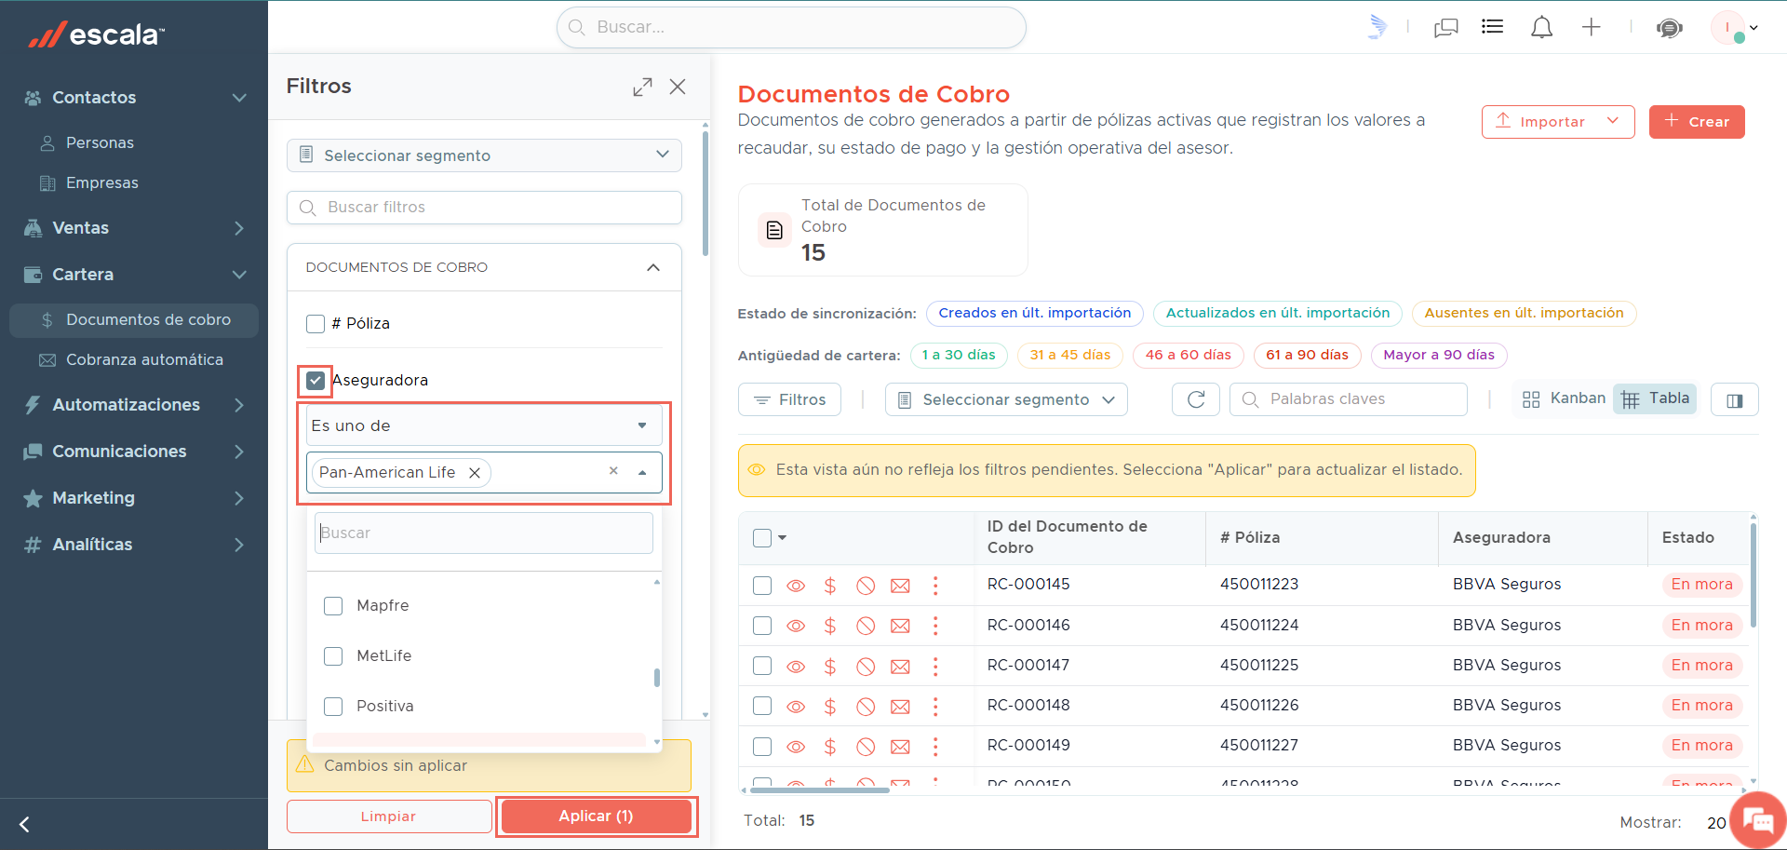This screenshot has height=850, width=1787.
Task: Send email for RC-000148 envelope icon
Action: pos(900,707)
